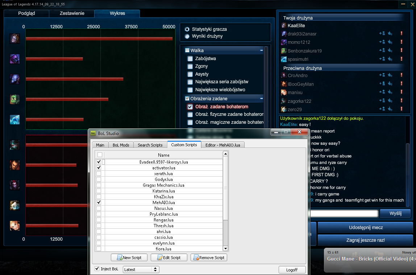Uncheck Evadee0.9597-likeroys.lua script checkbox
416x275 pixels.
pyautogui.click(x=99, y=162)
